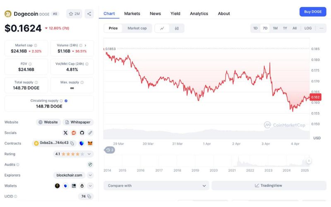The height and width of the screenshot is (207, 331).
Task: Click the Buy DOGE button
Action: (312, 12)
